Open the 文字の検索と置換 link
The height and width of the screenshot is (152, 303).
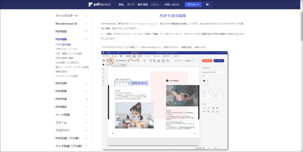coord(64,58)
